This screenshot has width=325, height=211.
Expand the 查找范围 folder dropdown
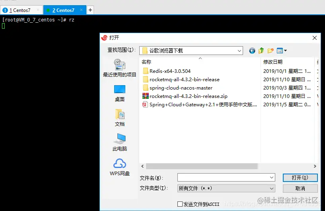pos(239,51)
